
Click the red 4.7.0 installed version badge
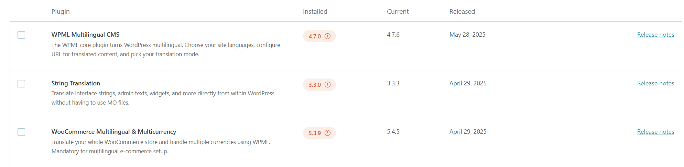(319, 36)
